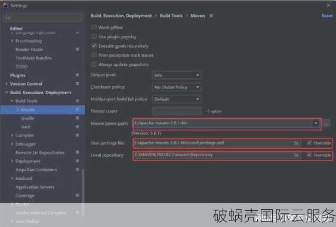Select Coverage settings item
Image resolution: width=336 pixels, height=227 pixels.
click(25, 196)
